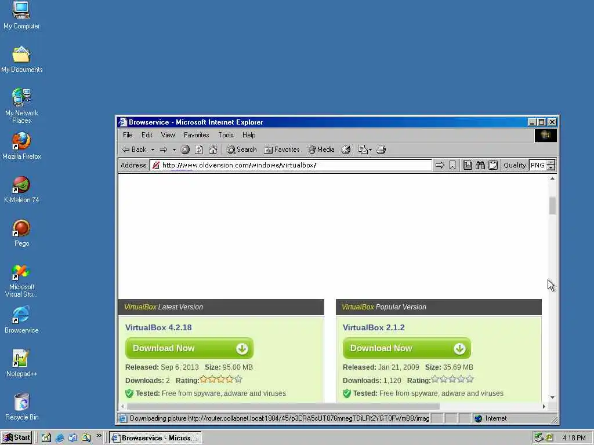This screenshot has width=594, height=445.
Task: Click Download Now for VirtualBox 2.1.2
Action: [x=407, y=348]
